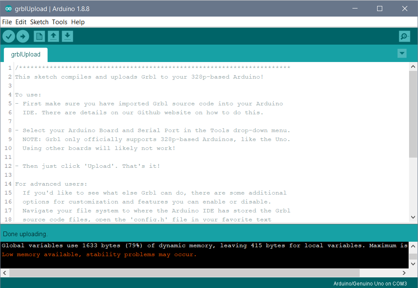Click the Upload arrow icon
418x288 pixels.
23,36
